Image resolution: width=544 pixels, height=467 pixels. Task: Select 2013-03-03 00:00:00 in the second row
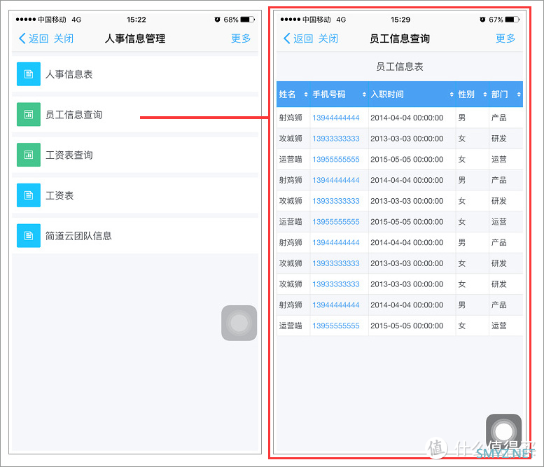click(407, 139)
